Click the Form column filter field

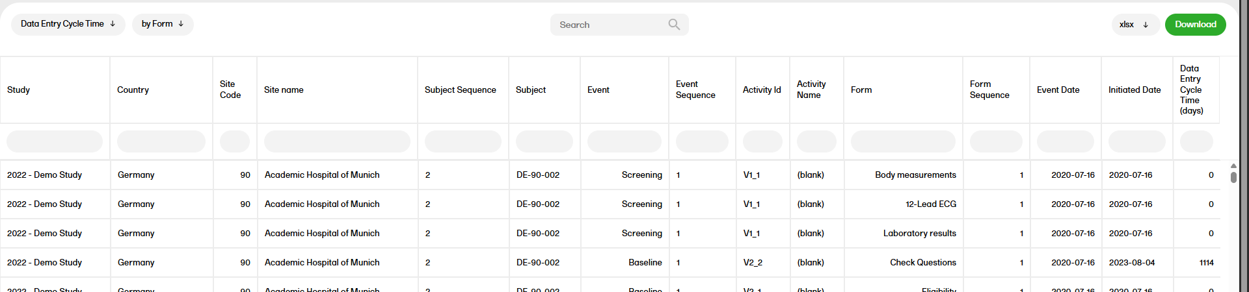tap(903, 141)
